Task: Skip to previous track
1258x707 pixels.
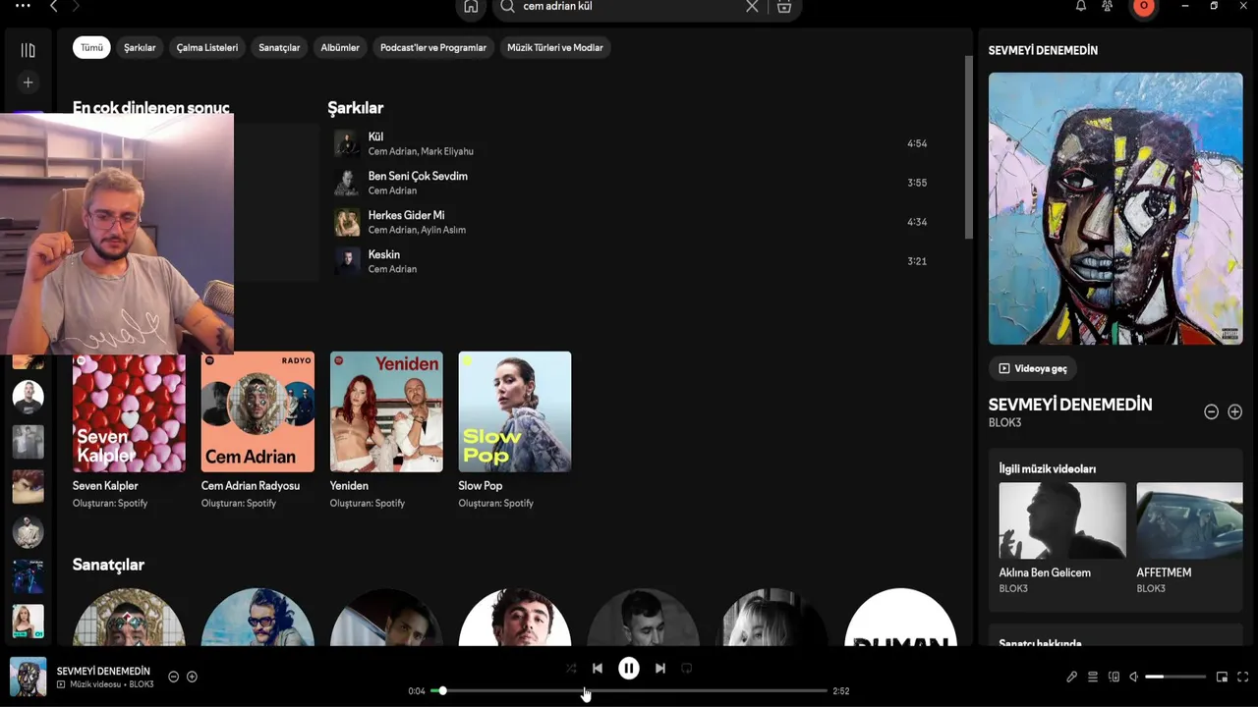Action: click(598, 668)
